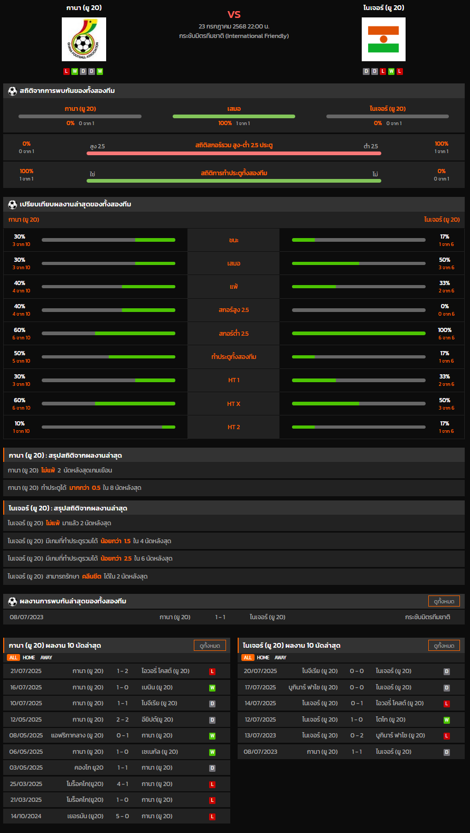Screen dimensions: 470x833
Task: Click score 4 - 1 in 25/03/2025 row
Action: tap(123, 784)
